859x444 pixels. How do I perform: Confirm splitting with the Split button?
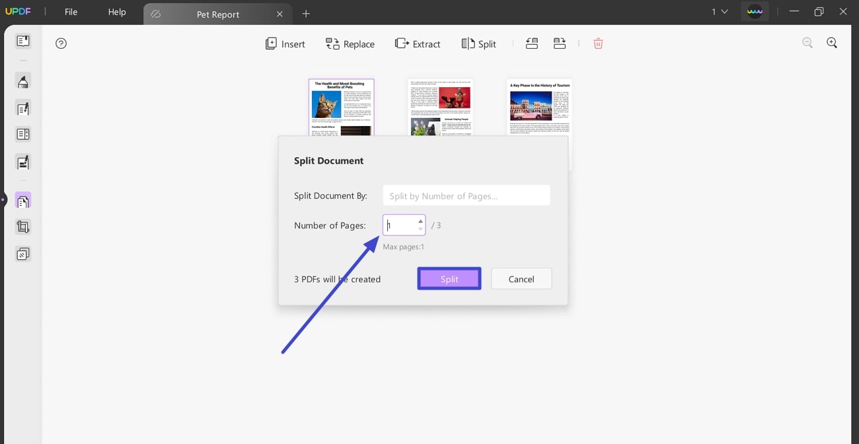pos(449,278)
